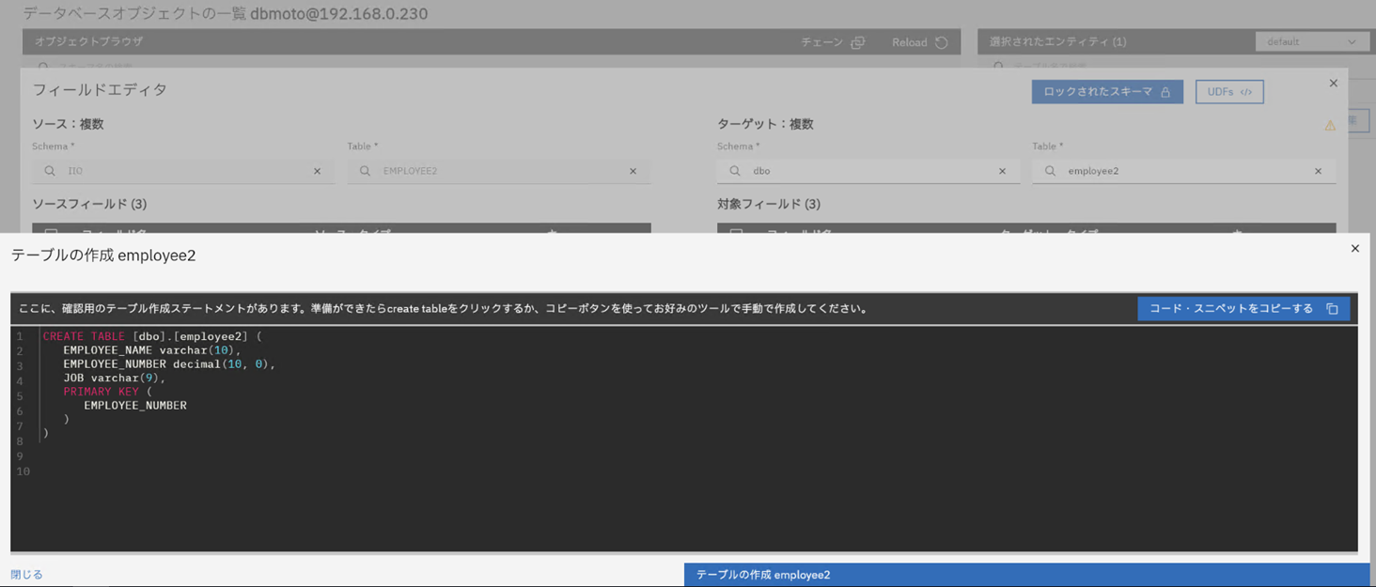Click the target Table employee2 combo box
Screen dimensions: 1376x587
coord(1175,171)
